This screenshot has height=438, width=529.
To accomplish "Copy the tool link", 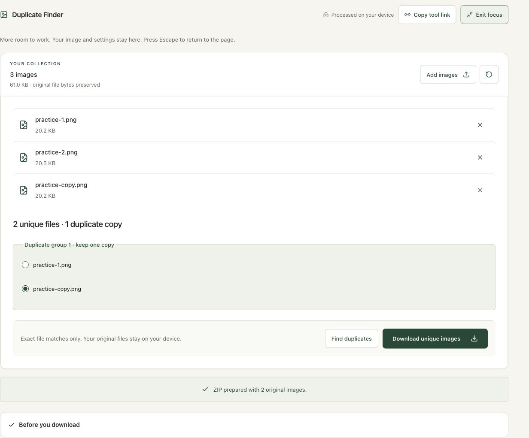I will (x=427, y=15).
